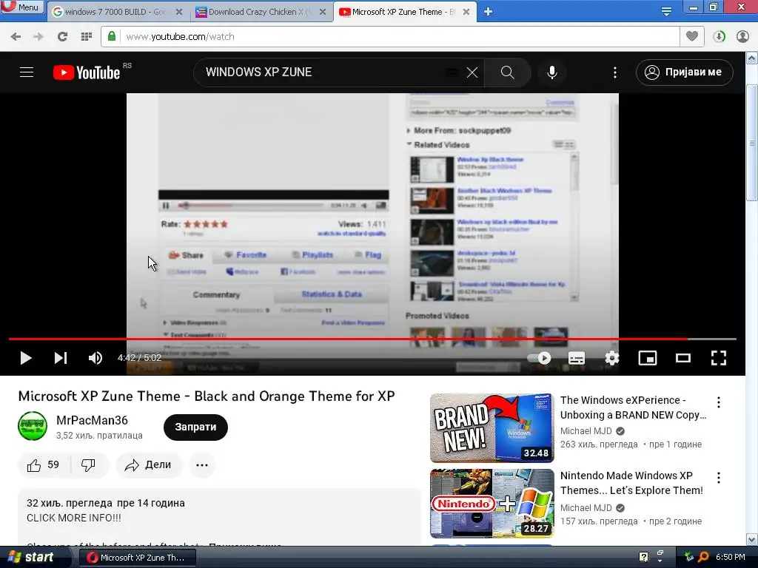Screen dimensions: 758x568
Task: Open more actions ellipsis below video
Action: [x=202, y=465]
